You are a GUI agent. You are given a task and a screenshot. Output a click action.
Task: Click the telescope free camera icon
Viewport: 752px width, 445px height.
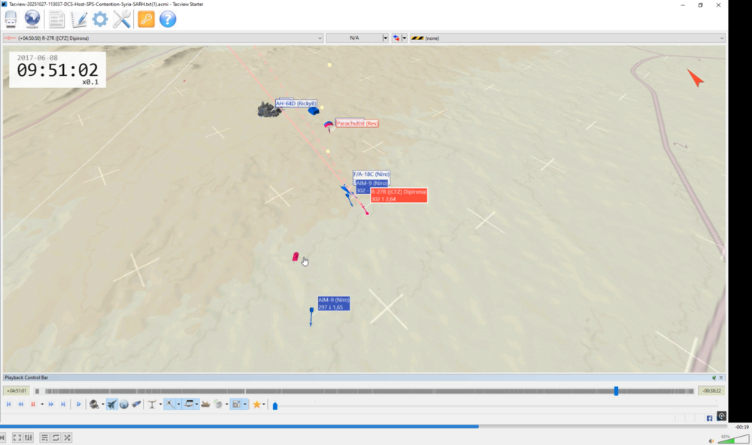(137, 404)
